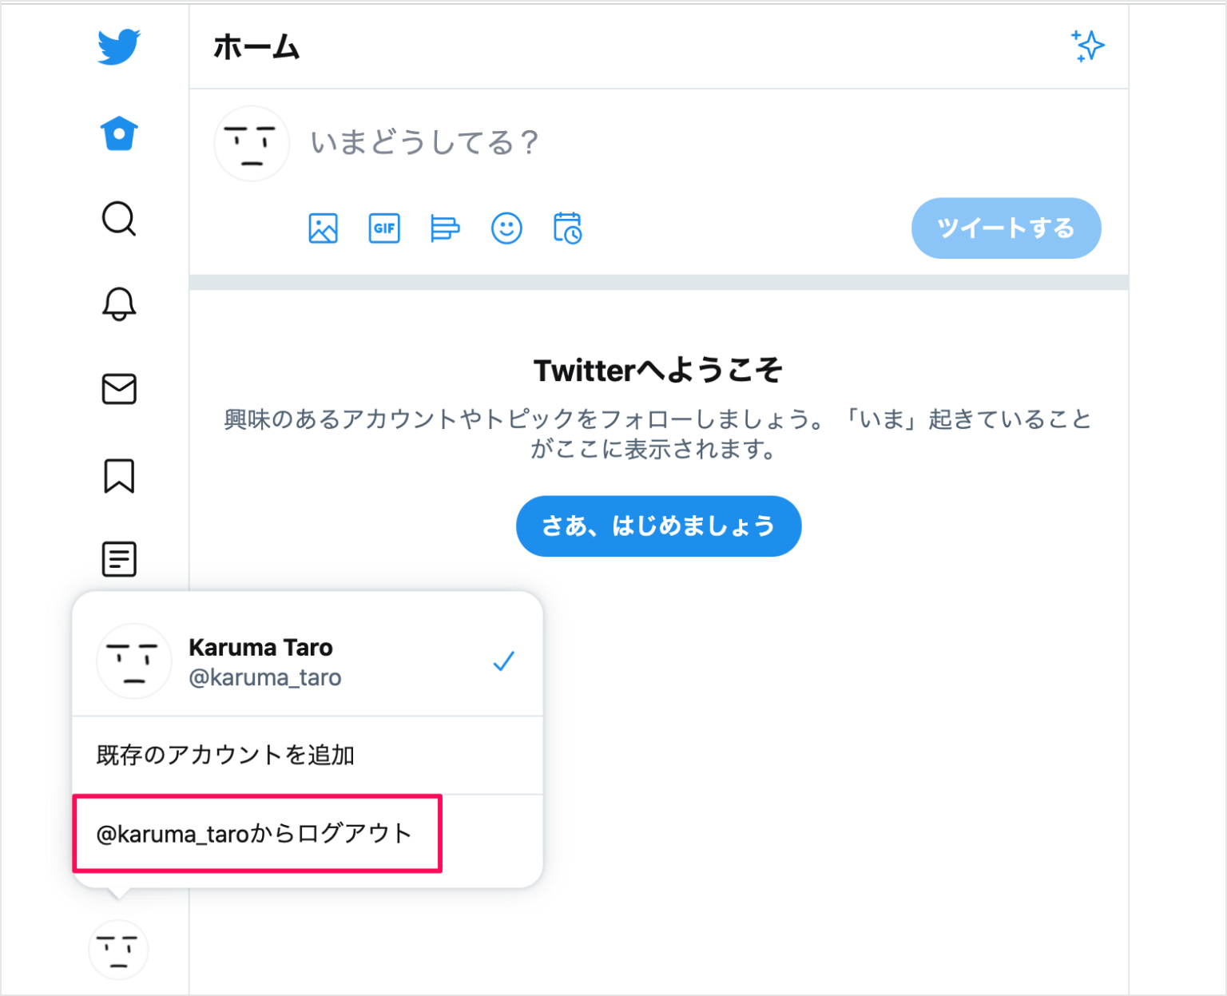Image resolution: width=1227 pixels, height=996 pixels.
Task: Open Messages envelope icon
Action: pos(119,389)
